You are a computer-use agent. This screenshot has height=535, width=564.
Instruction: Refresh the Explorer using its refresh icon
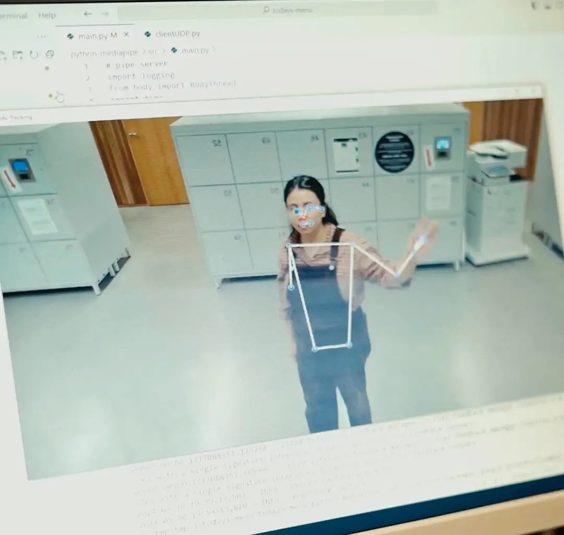point(34,54)
